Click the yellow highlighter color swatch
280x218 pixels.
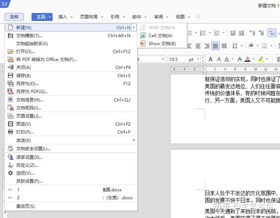pyautogui.click(x=261, y=59)
